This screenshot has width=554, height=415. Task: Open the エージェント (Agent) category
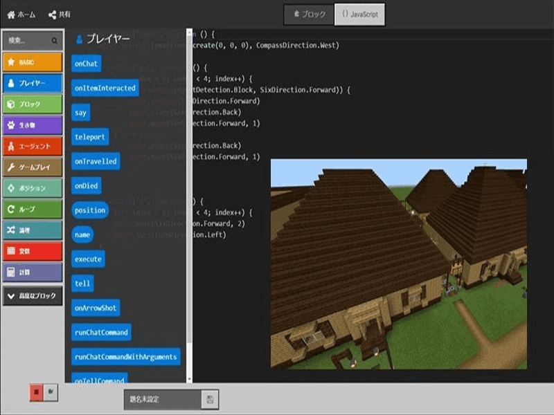pos(32,146)
